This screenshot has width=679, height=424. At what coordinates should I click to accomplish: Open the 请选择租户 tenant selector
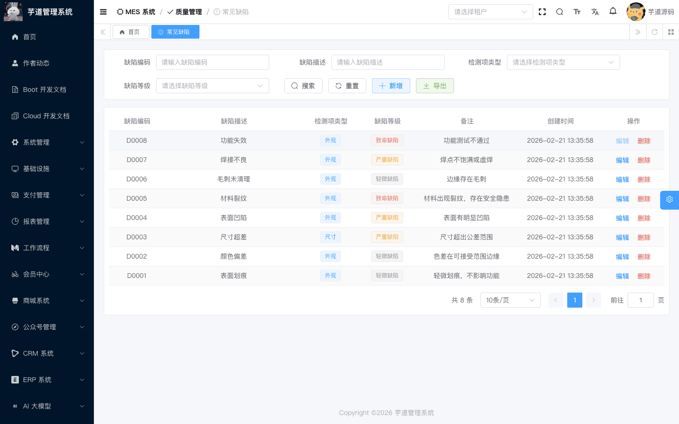[490, 12]
